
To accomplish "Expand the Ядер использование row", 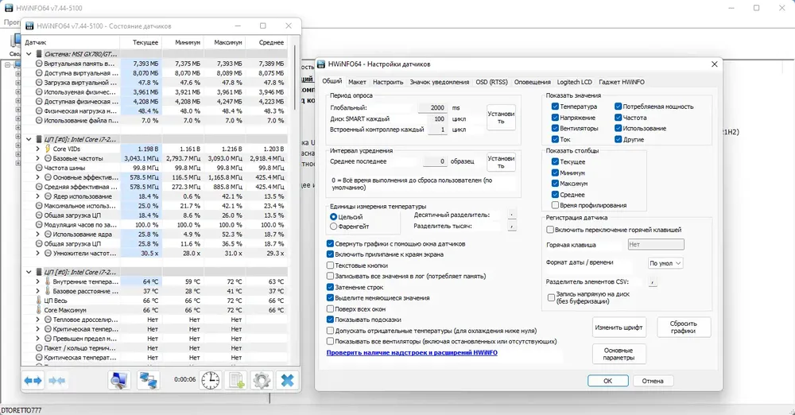I will [x=37, y=196].
